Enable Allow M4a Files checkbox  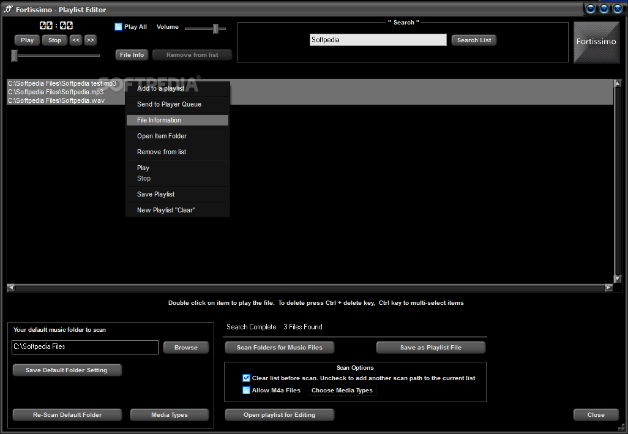pyautogui.click(x=246, y=391)
